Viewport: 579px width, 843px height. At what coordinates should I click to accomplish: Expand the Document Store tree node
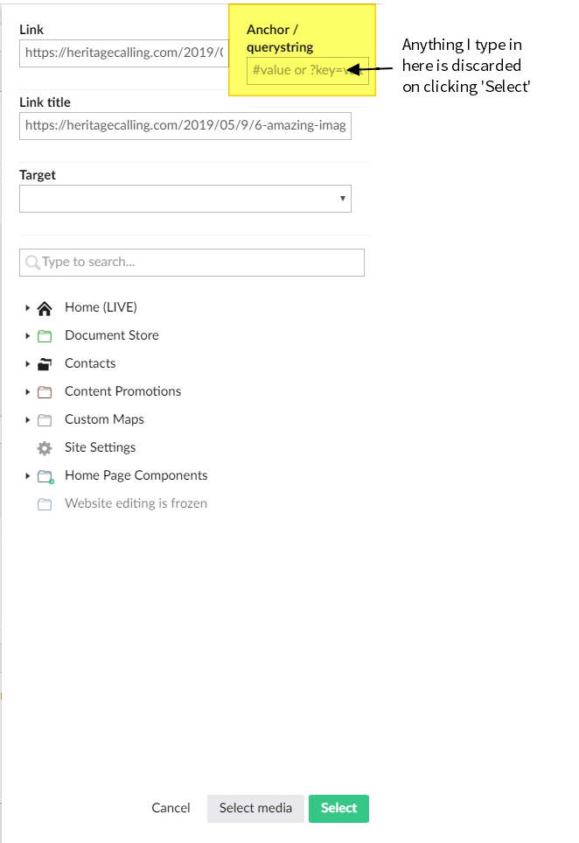(x=27, y=335)
